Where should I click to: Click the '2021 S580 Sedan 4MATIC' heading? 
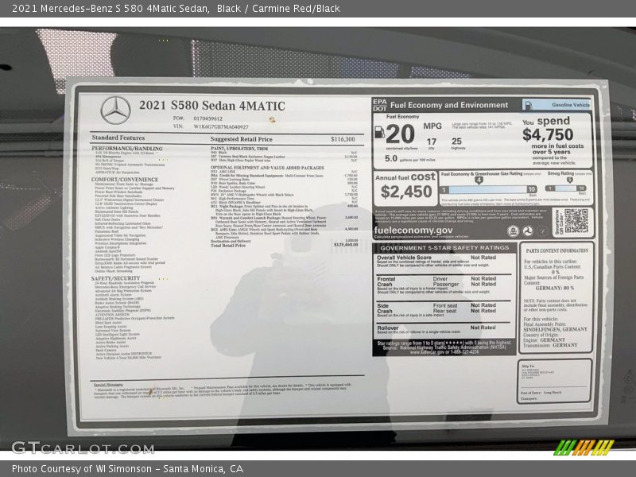tap(212, 106)
